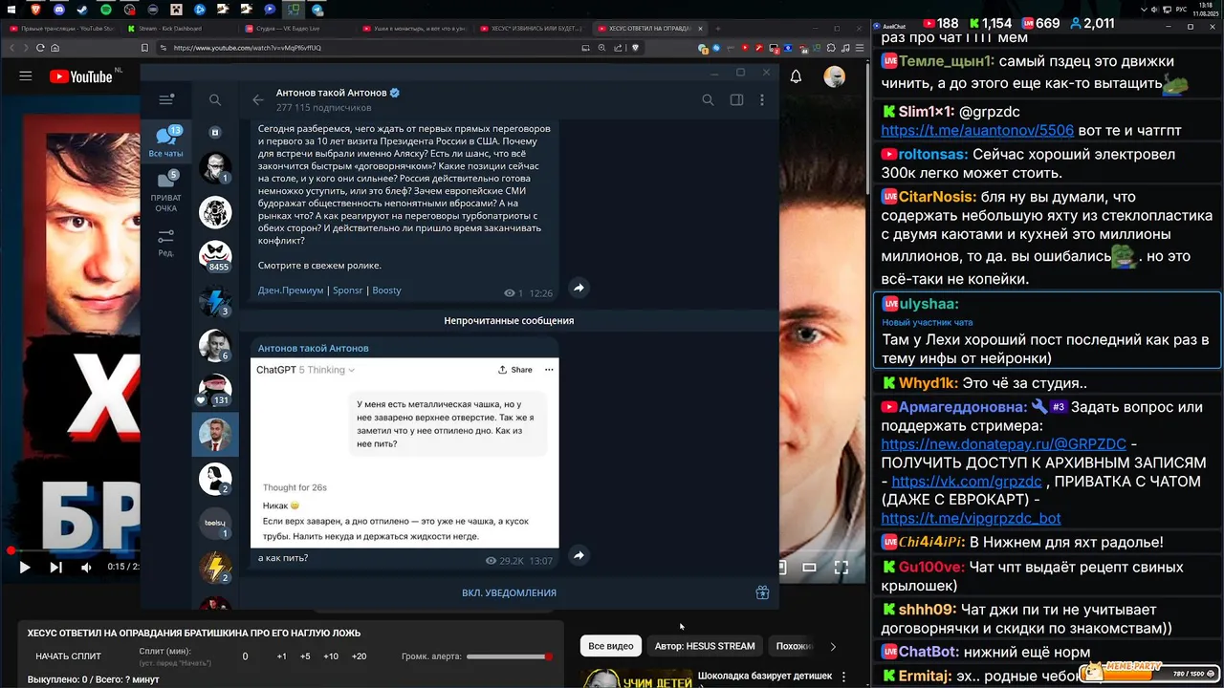Search inside the Telegram channel
Screen dimensions: 1224x688
point(708,99)
